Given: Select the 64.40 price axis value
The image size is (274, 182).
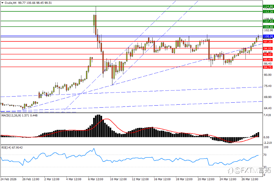Looking at the screenshot, I should tap(268, 108).
